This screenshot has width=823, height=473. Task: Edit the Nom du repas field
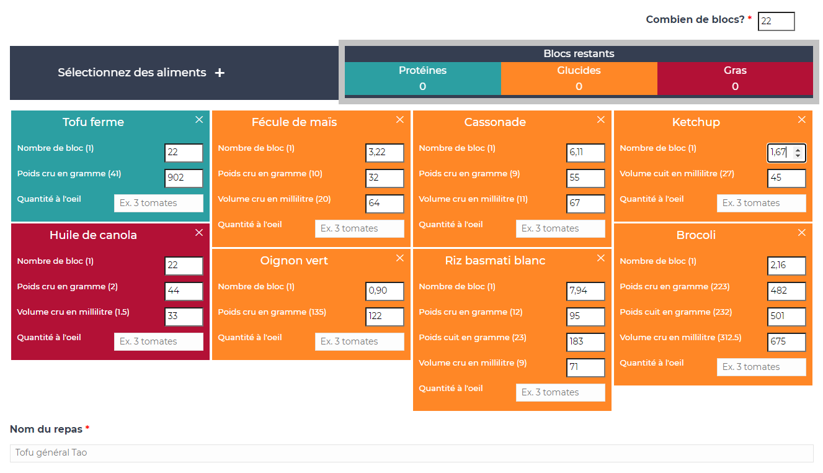tap(411, 453)
